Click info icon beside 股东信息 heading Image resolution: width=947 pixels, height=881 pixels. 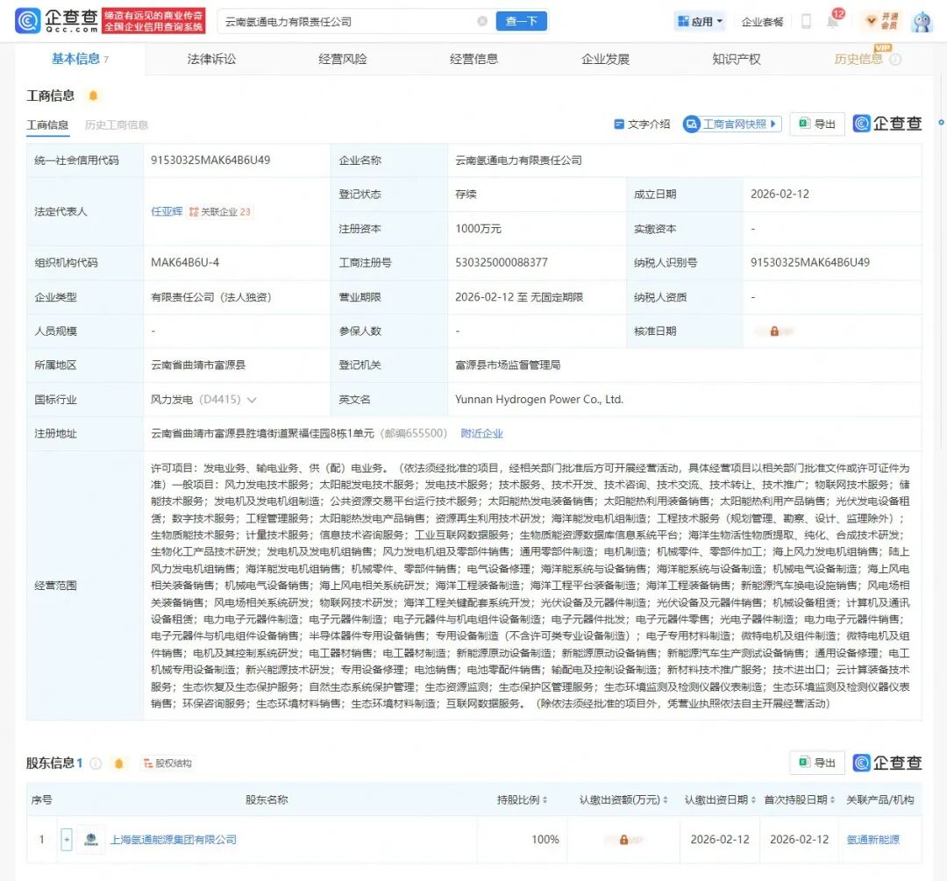[96, 764]
